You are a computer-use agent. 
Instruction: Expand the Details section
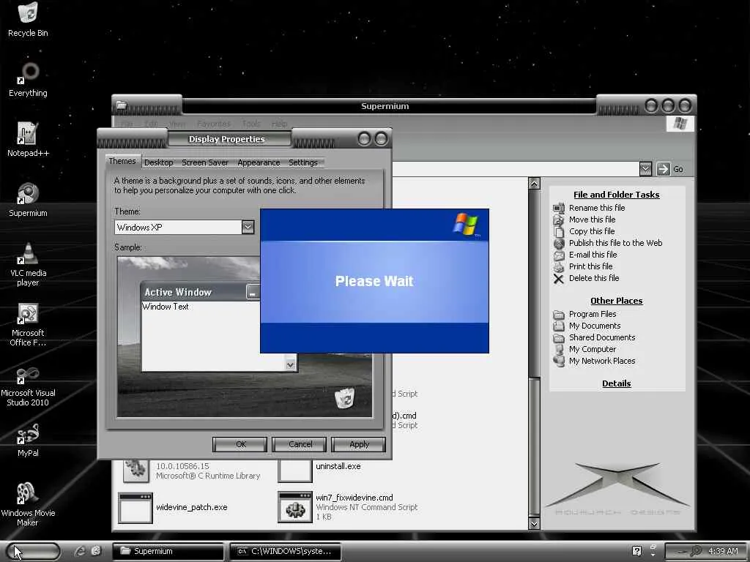click(616, 383)
